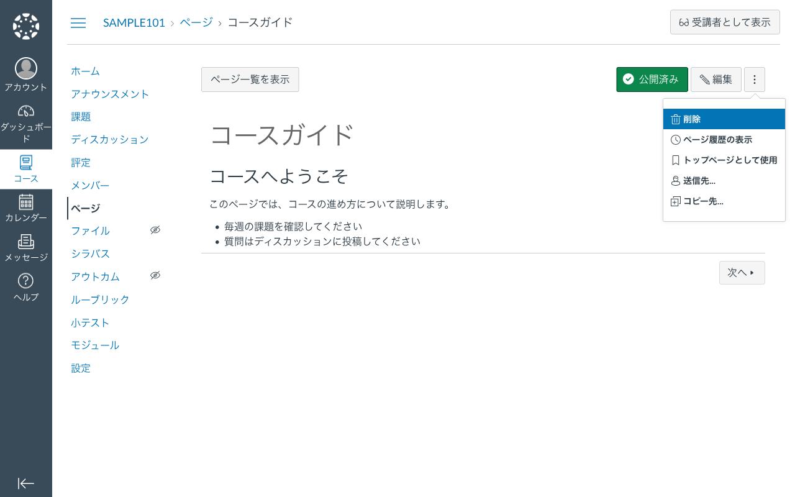Open the Dashboard from the left navigation

[25, 119]
